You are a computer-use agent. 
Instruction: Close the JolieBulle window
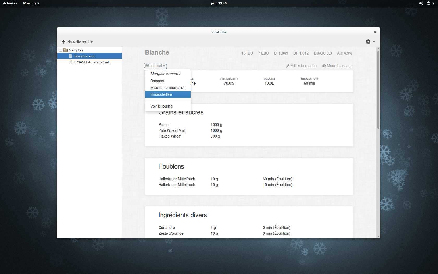(x=375, y=32)
